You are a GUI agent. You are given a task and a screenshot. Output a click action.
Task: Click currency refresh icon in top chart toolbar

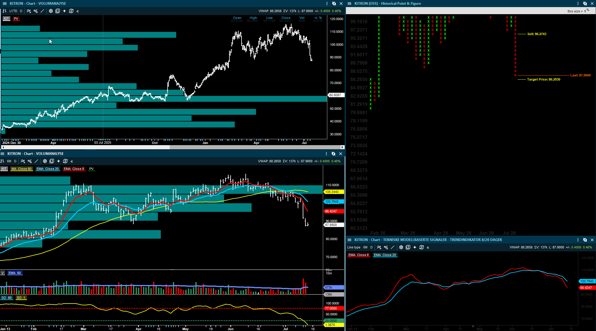pos(71,11)
